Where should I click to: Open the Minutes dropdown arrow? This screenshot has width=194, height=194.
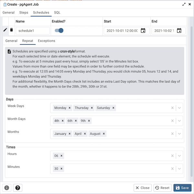click(179, 169)
